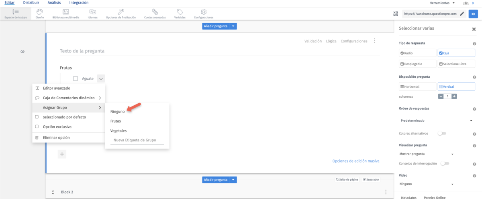The image size is (482, 199).
Task: Open Espacio de trabajo workspace icon
Action: (x=16, y=12)
